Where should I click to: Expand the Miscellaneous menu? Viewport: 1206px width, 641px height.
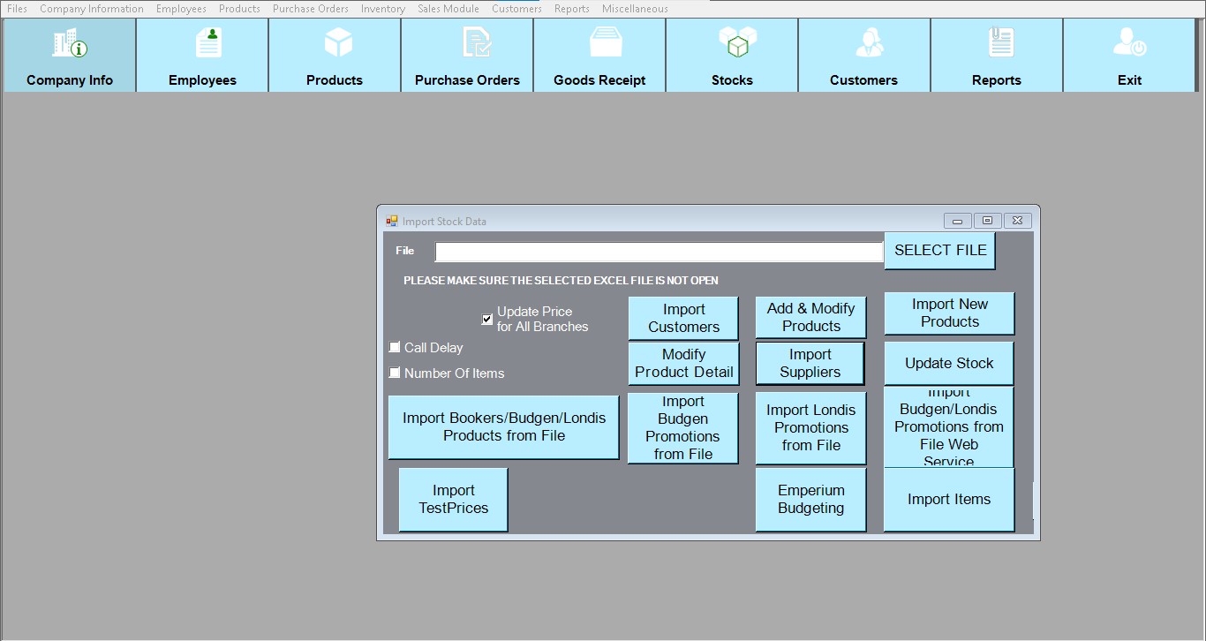tap(634, 9)
